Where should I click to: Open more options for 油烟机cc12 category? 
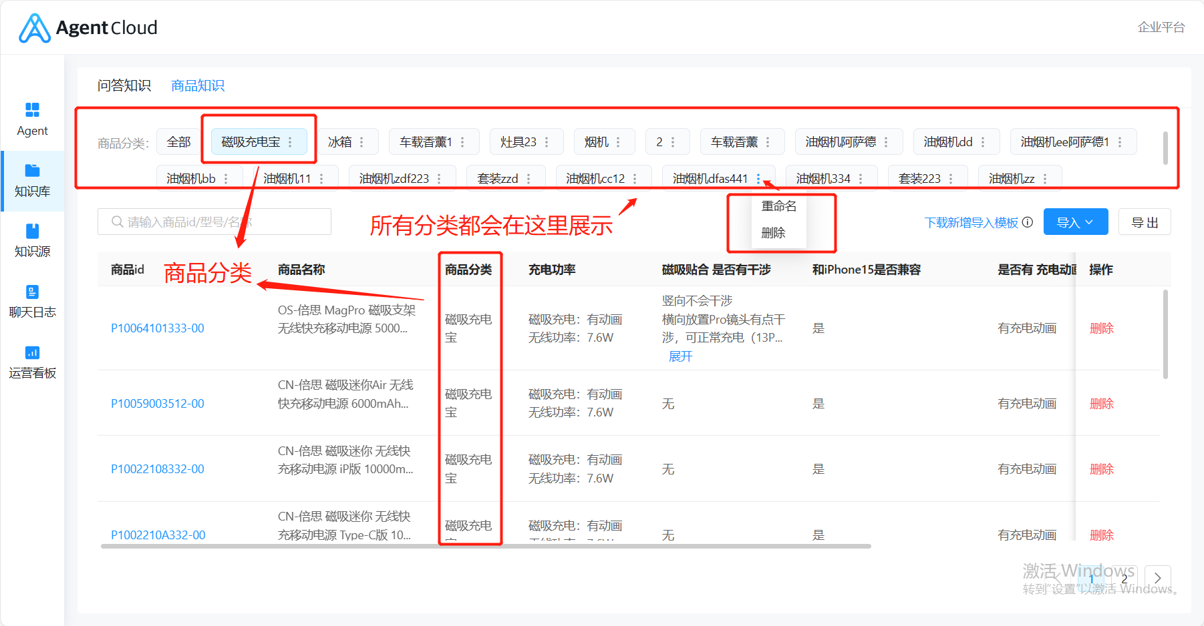pos(635,179)
